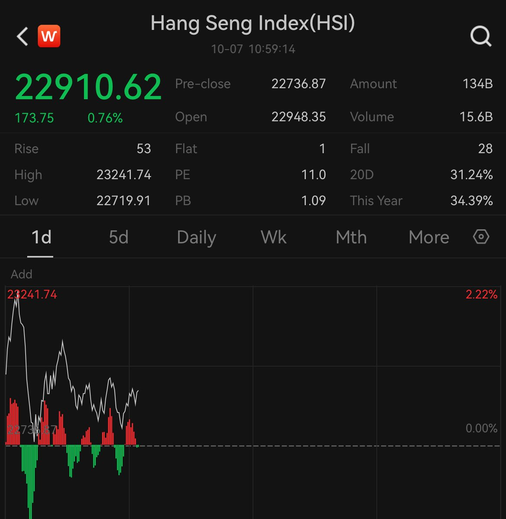Tap the Rise label
This screenshot has width=506, height=519.
tap(26, 149)
